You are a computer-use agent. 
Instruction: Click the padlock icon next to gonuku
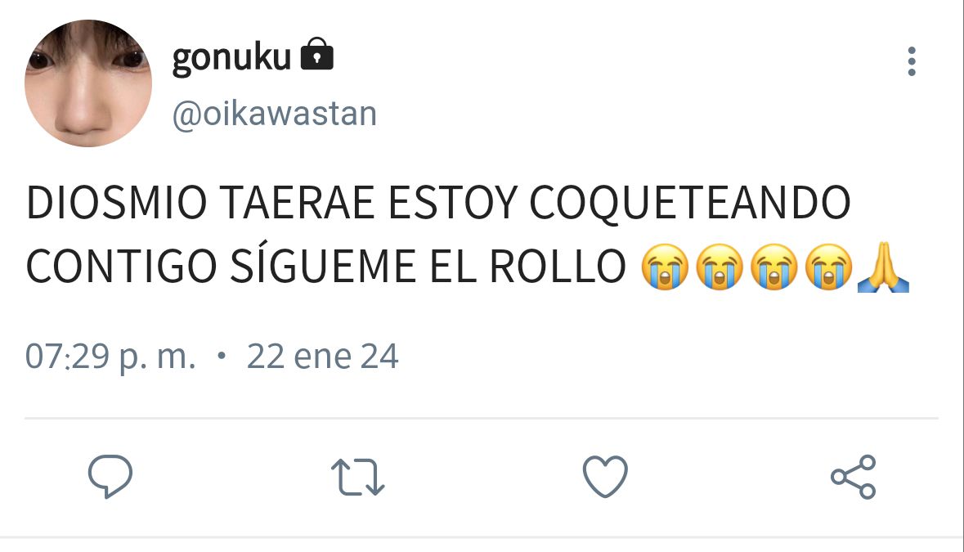click(x=316, y=54)
